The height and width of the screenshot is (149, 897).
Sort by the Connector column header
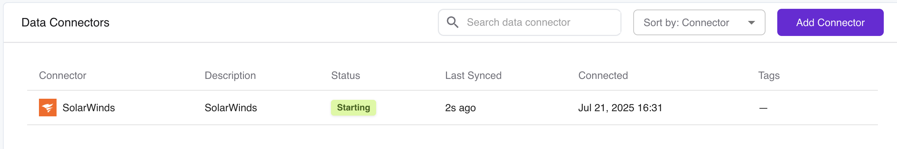(x=62, y=76)
